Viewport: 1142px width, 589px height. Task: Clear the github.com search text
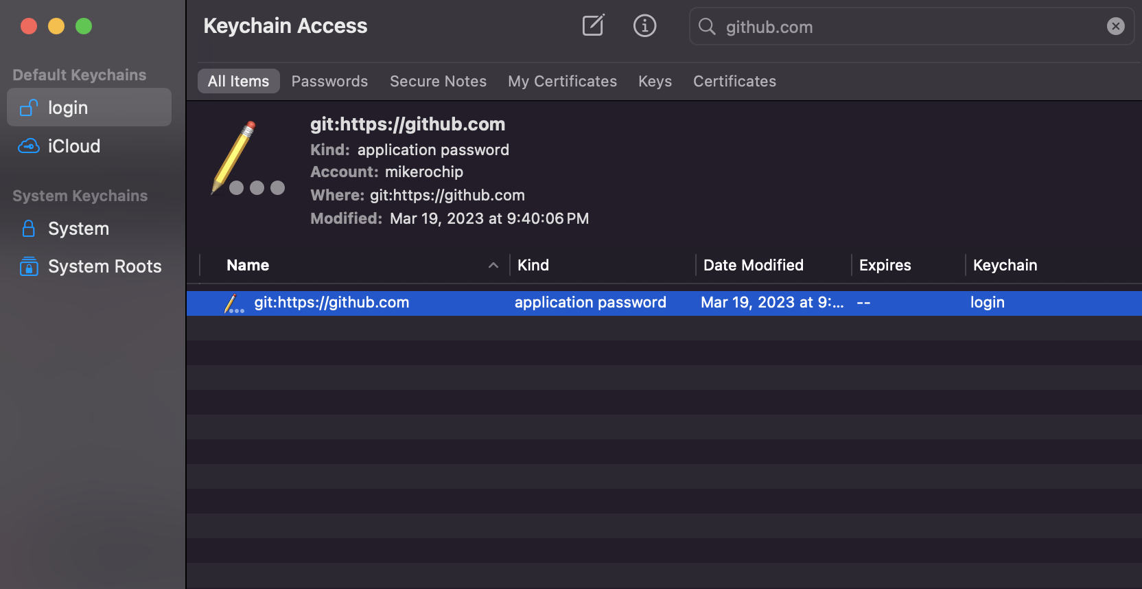1115,26
